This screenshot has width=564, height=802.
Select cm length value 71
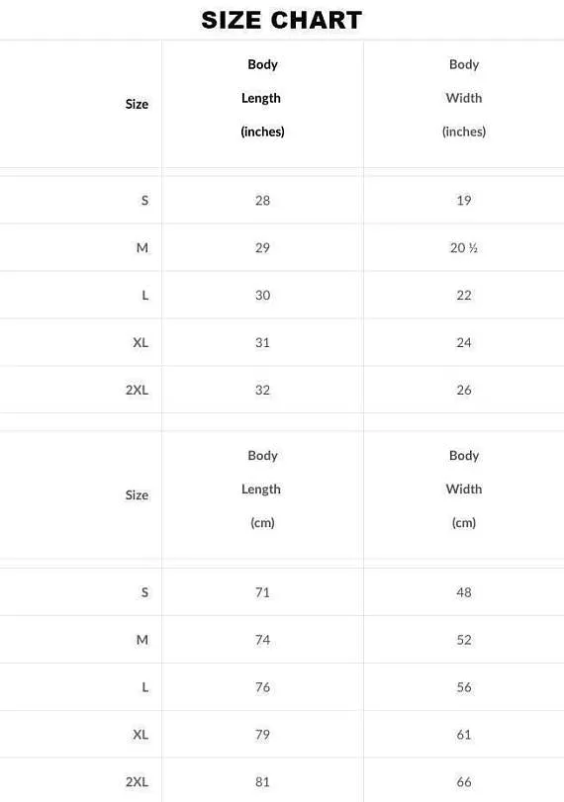(262, 592)
